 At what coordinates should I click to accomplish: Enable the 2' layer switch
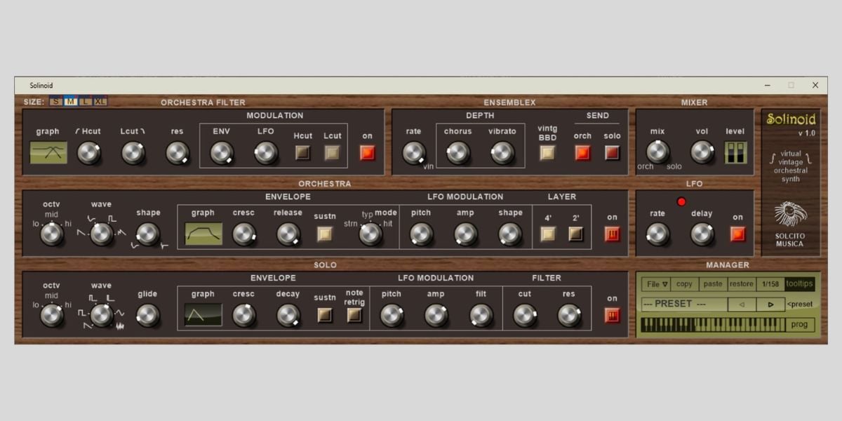pyautogui.click(x=576, y=234)
